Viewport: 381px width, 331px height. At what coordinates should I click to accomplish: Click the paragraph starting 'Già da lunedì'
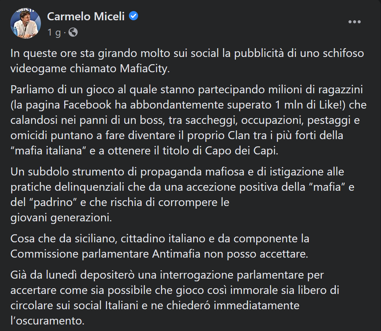(x=175, y=298)
